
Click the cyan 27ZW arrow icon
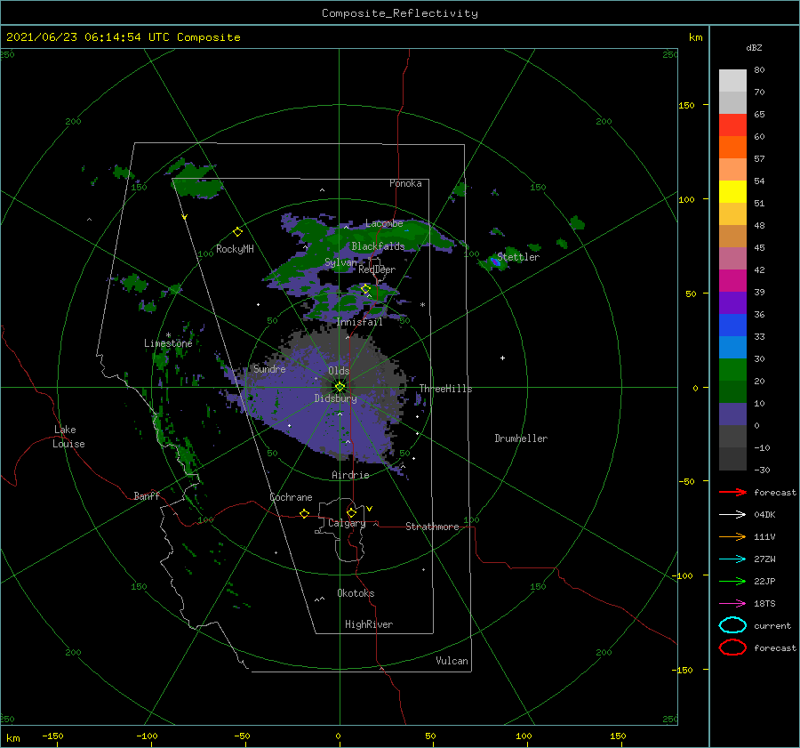(732, 559)
